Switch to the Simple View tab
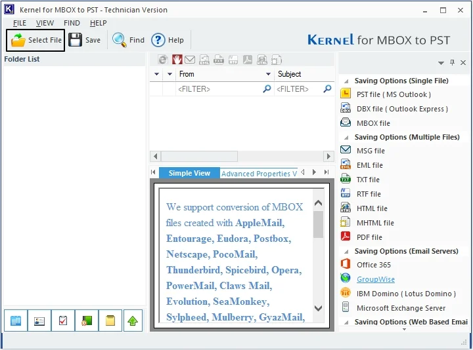 click(x=189, y=173)
